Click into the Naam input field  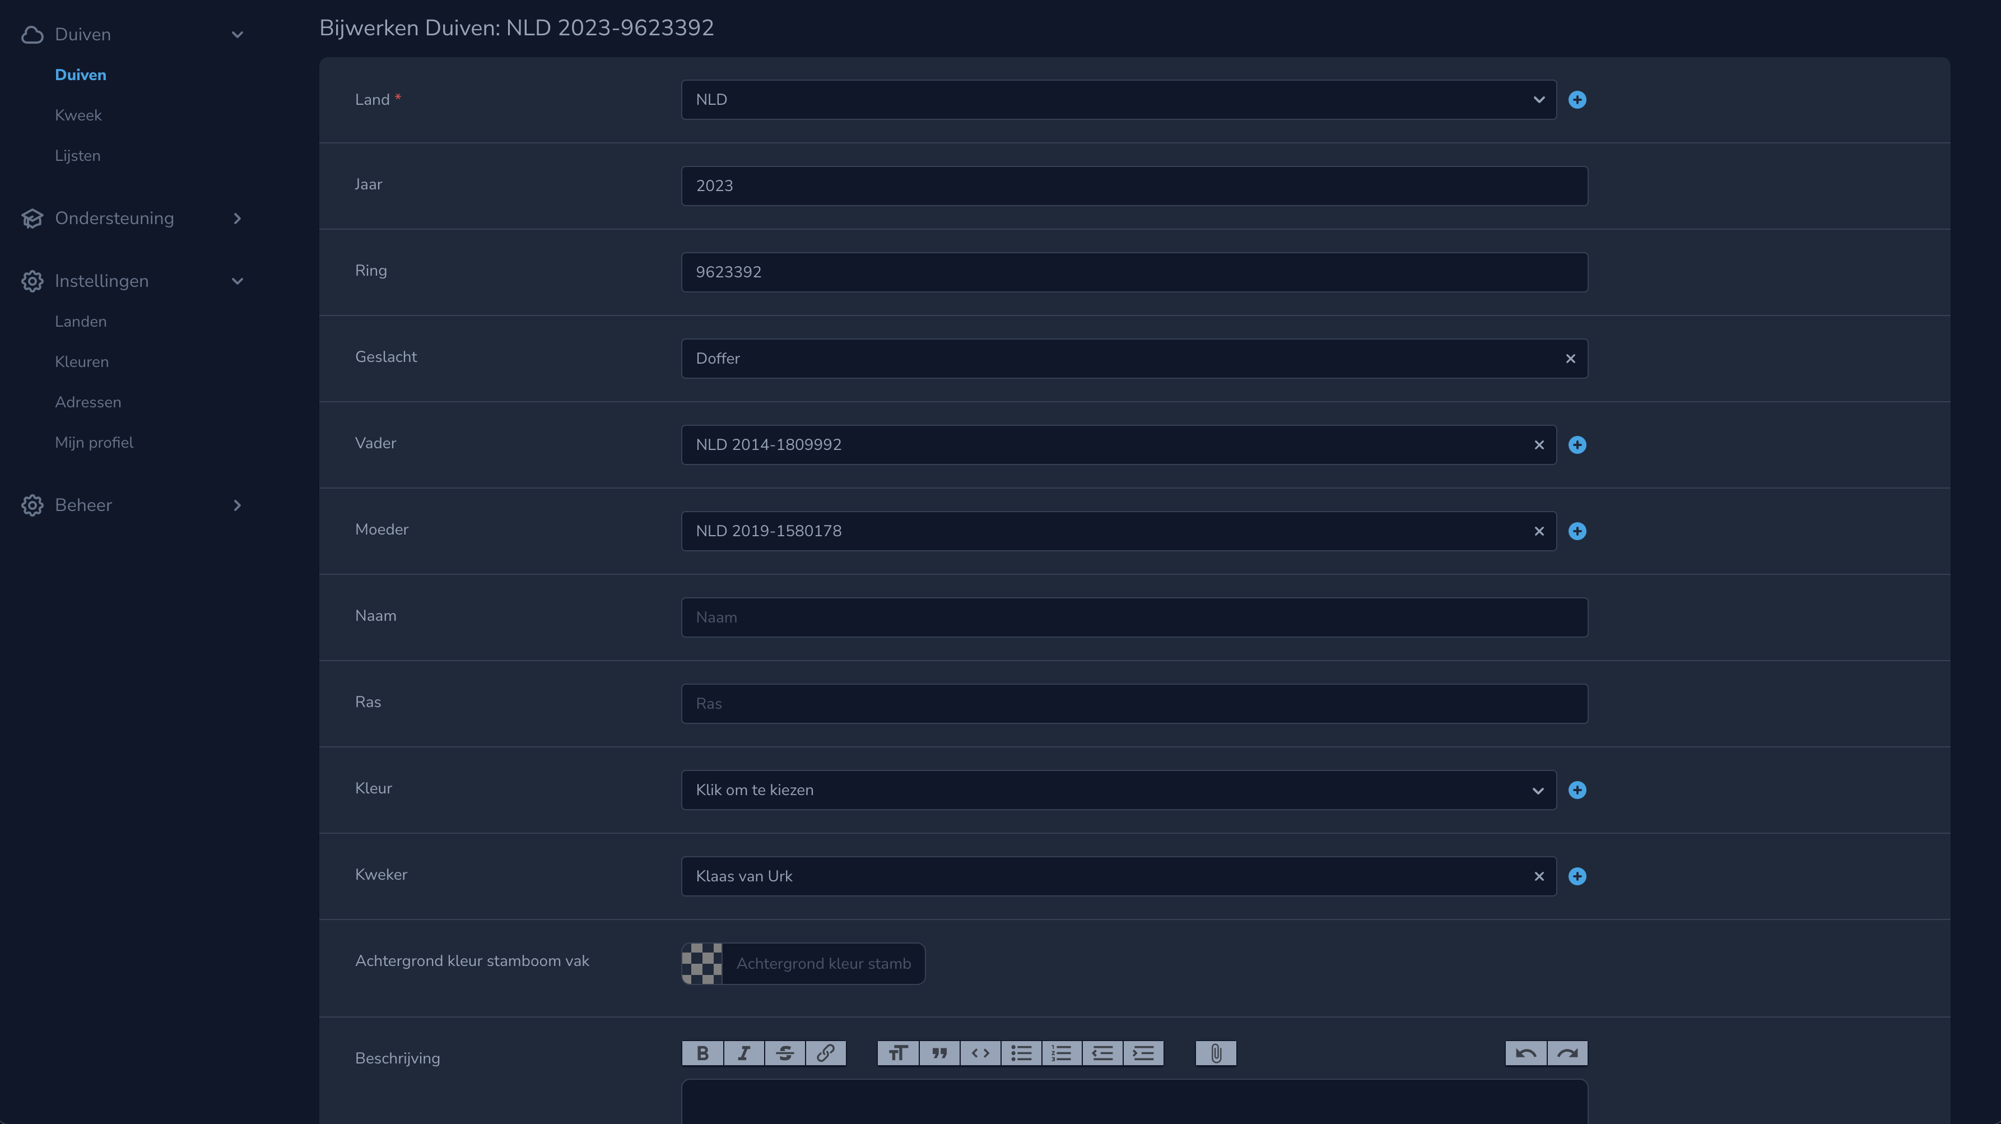click(x=1134, y=617)
